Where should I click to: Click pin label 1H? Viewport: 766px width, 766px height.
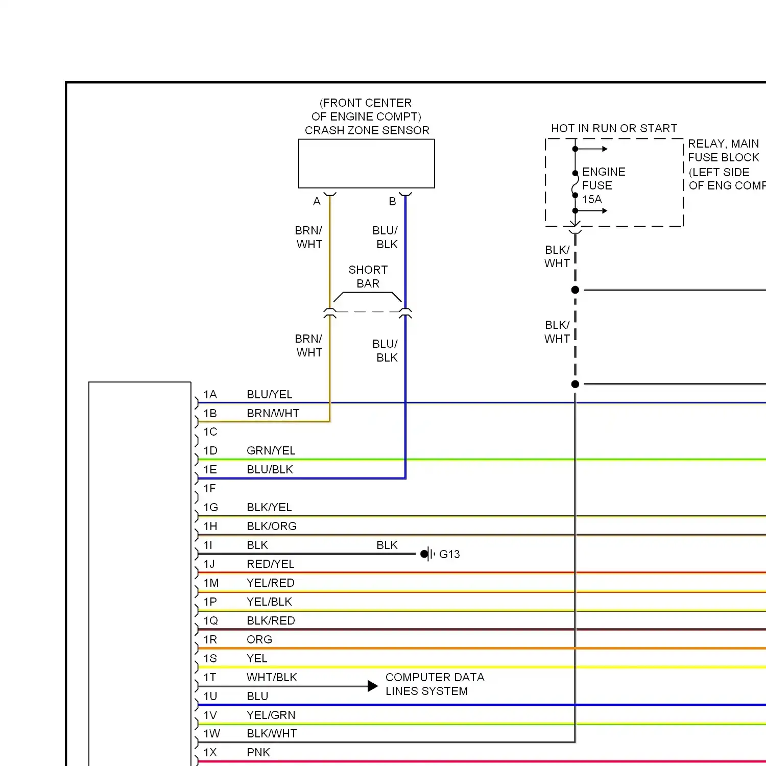(x=210, y=526)
